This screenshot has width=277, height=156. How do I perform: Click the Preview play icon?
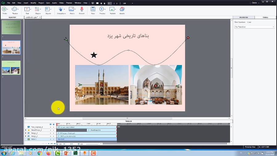click(x=101, y=9)
